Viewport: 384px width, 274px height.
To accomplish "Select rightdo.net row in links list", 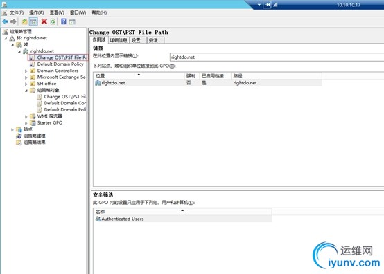I will click(x=208, y=83).
